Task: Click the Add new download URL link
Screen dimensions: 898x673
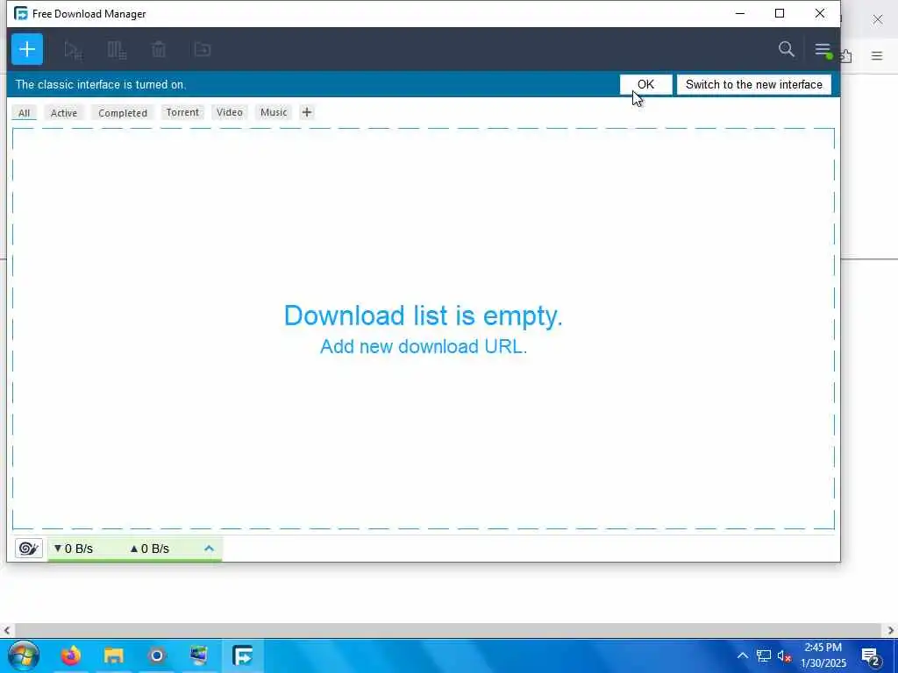Action: click(424, 346)
